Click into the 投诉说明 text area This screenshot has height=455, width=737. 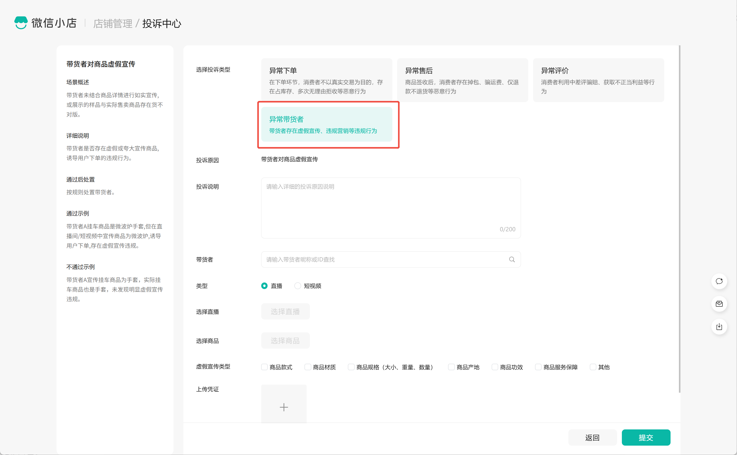point(391,208)
